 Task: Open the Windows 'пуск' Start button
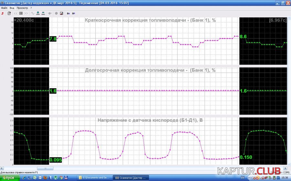(x=10, y=178)
